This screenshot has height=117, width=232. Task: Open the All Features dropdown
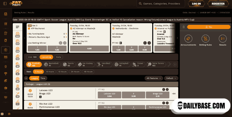click(x=154, y=78)
